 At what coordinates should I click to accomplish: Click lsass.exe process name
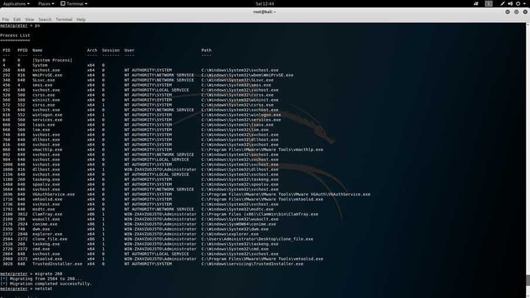43,125
